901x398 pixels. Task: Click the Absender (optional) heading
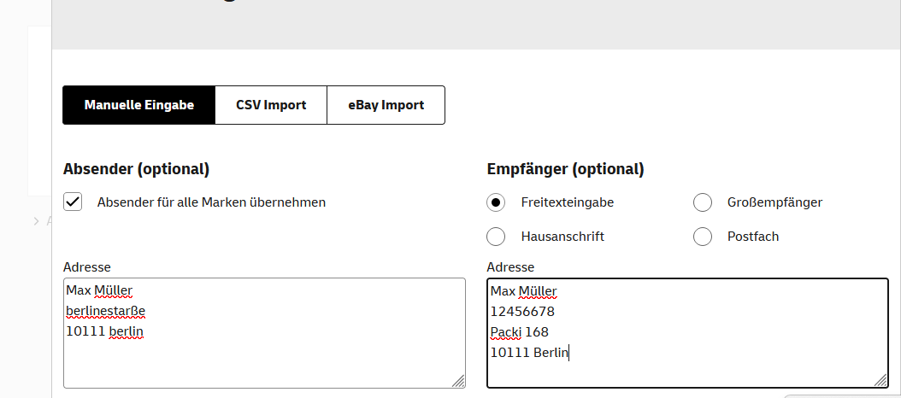[x=136, y=169]
